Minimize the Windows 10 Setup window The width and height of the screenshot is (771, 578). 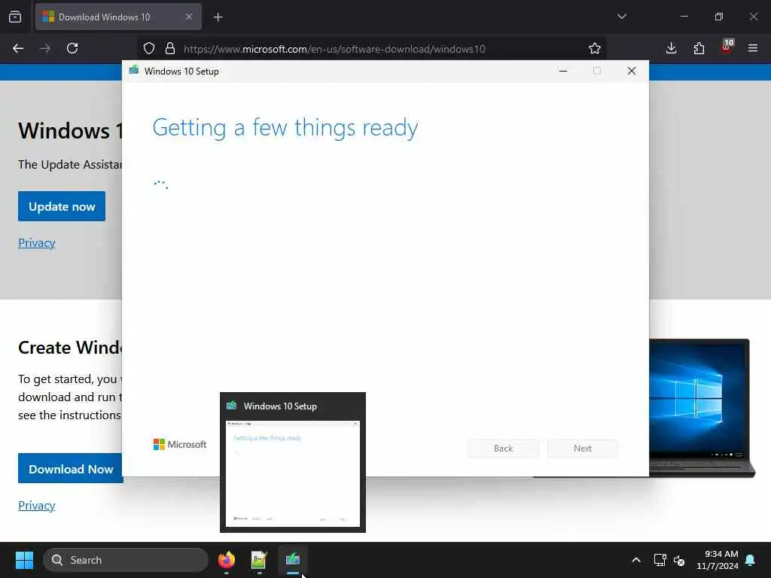click(x=563, y=71)
